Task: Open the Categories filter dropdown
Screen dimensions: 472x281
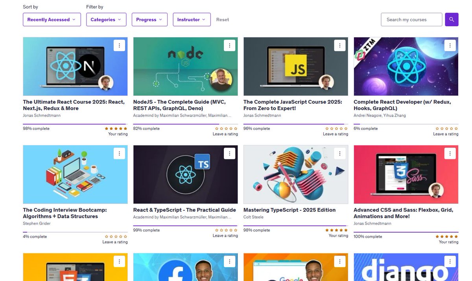Action: tap(106, 20)
